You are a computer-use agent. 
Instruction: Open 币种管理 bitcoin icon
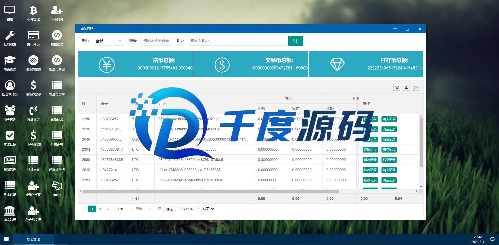click(x=33, y=13)
